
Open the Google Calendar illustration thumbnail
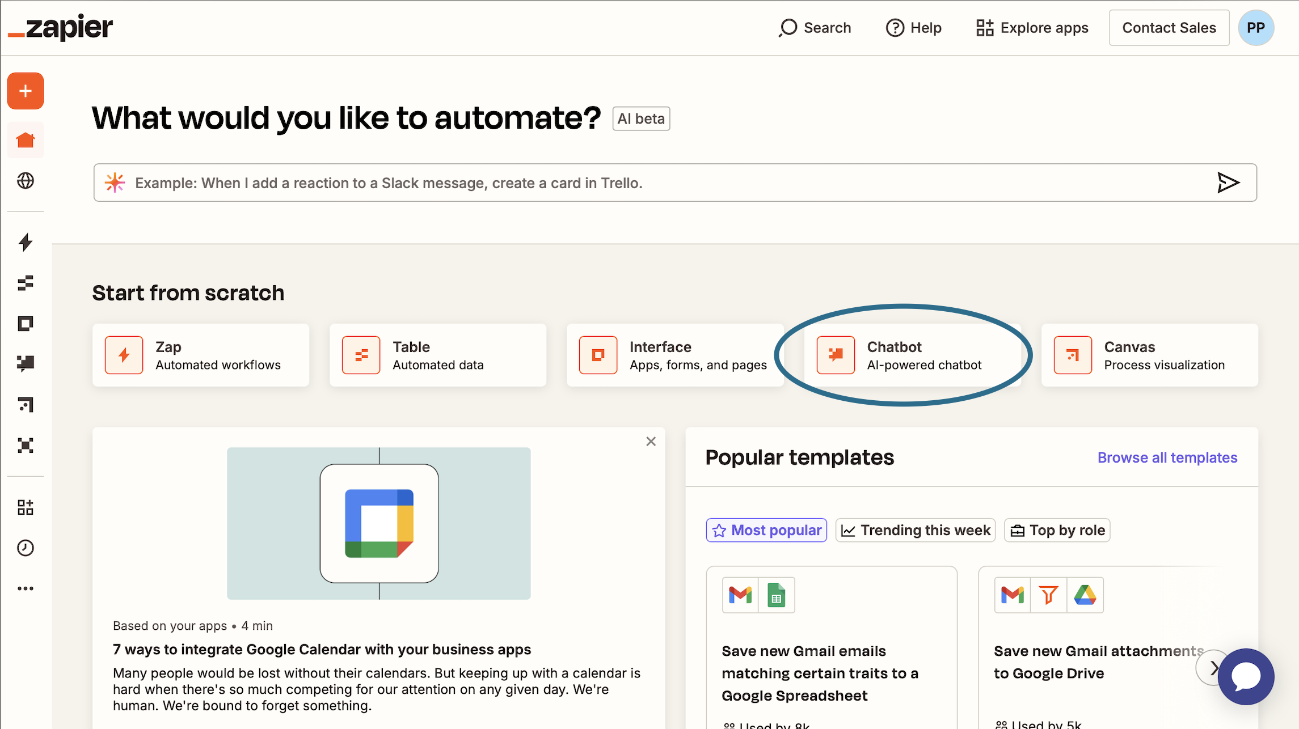click(x=379, y=523)
